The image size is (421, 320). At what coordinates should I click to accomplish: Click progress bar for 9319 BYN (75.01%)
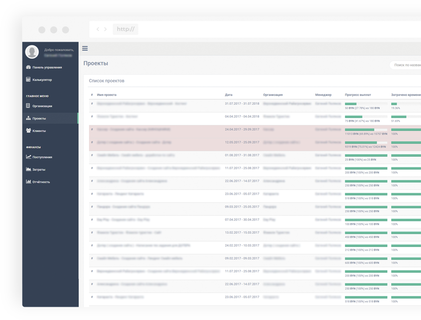[x=366, y=143]
